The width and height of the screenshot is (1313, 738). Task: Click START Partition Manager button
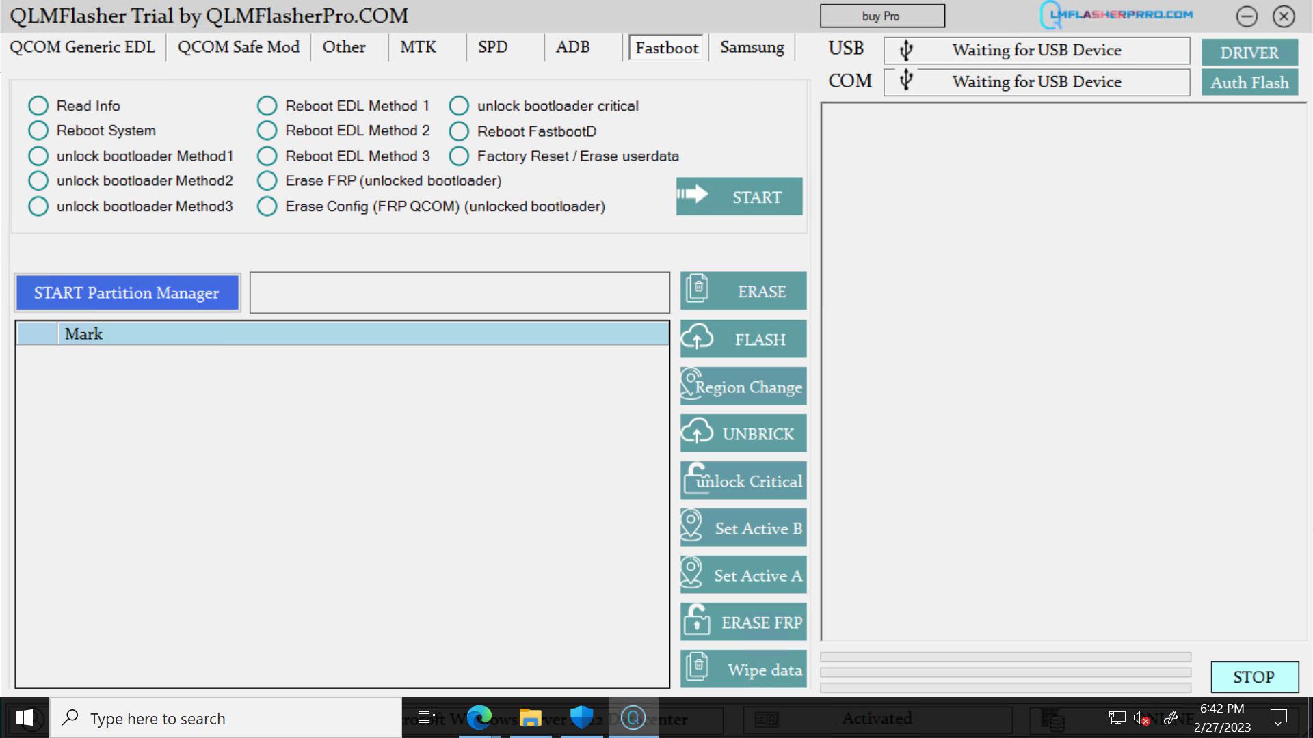point(127,292)
